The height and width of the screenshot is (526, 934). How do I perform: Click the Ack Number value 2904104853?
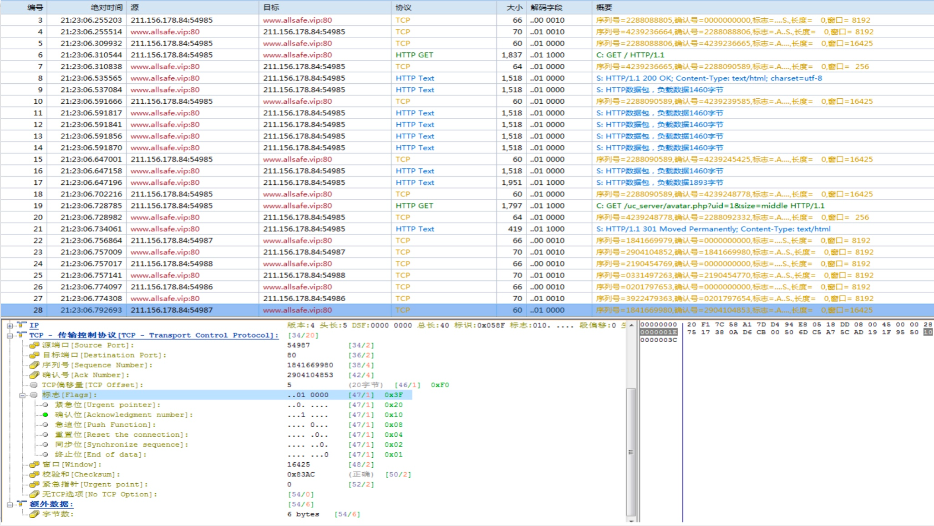click(310, 375)
